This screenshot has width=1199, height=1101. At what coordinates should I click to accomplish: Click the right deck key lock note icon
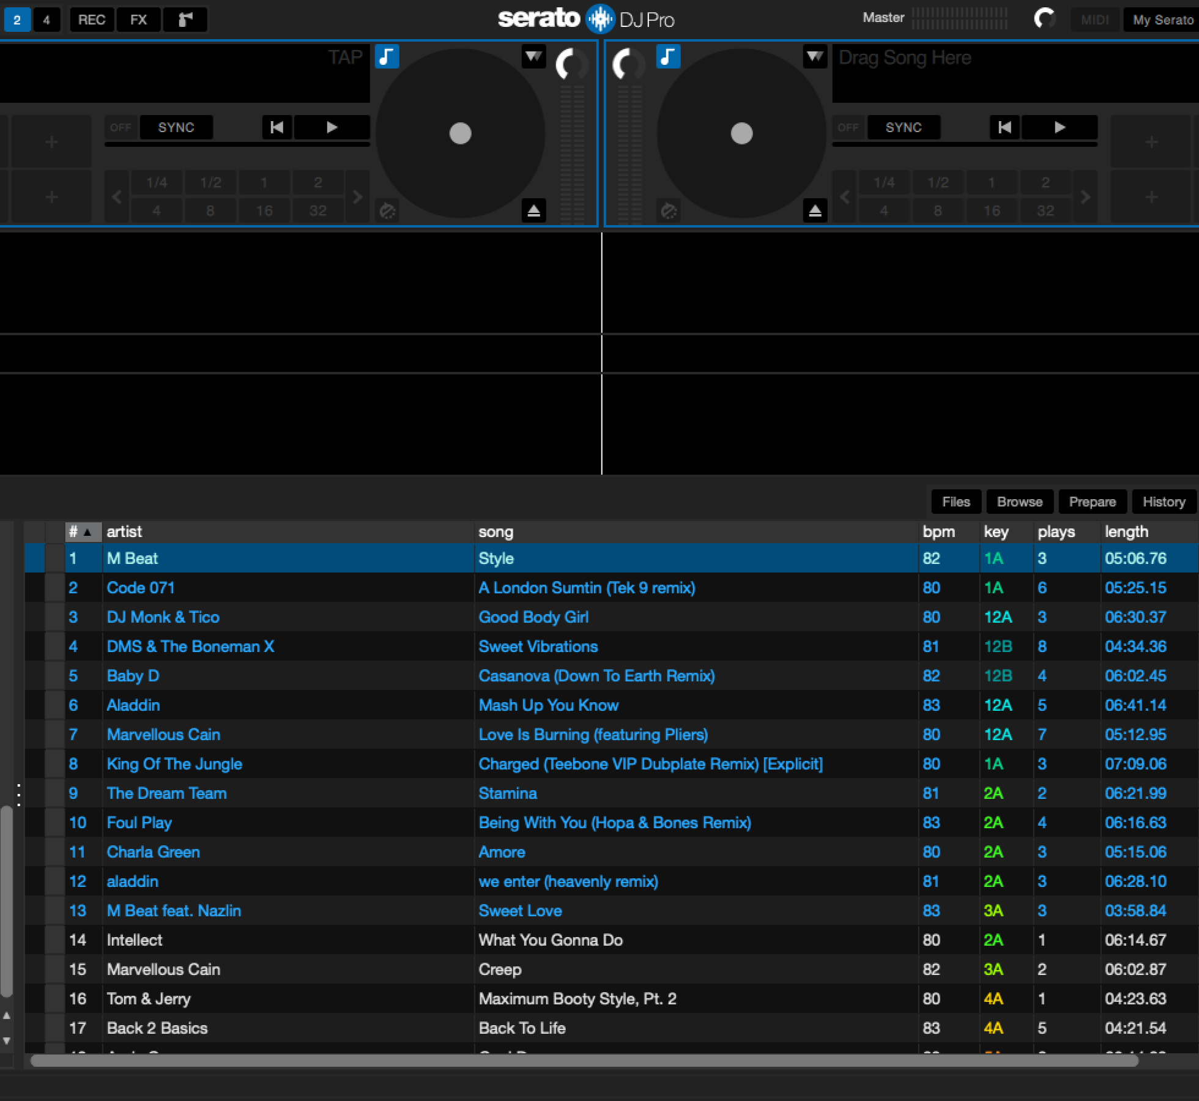(x=668, y=57)
